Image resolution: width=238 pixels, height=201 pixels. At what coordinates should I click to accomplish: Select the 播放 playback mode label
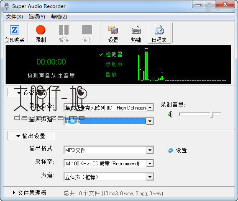point(111,74)
